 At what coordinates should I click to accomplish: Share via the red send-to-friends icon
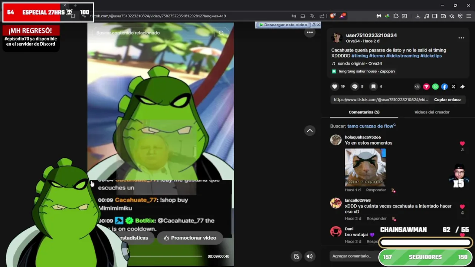tap(426, 87)
